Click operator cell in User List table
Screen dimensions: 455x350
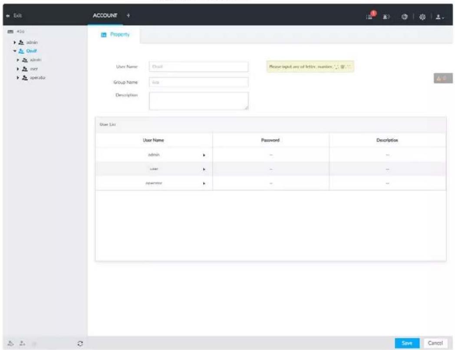click(x=154, y=183)
